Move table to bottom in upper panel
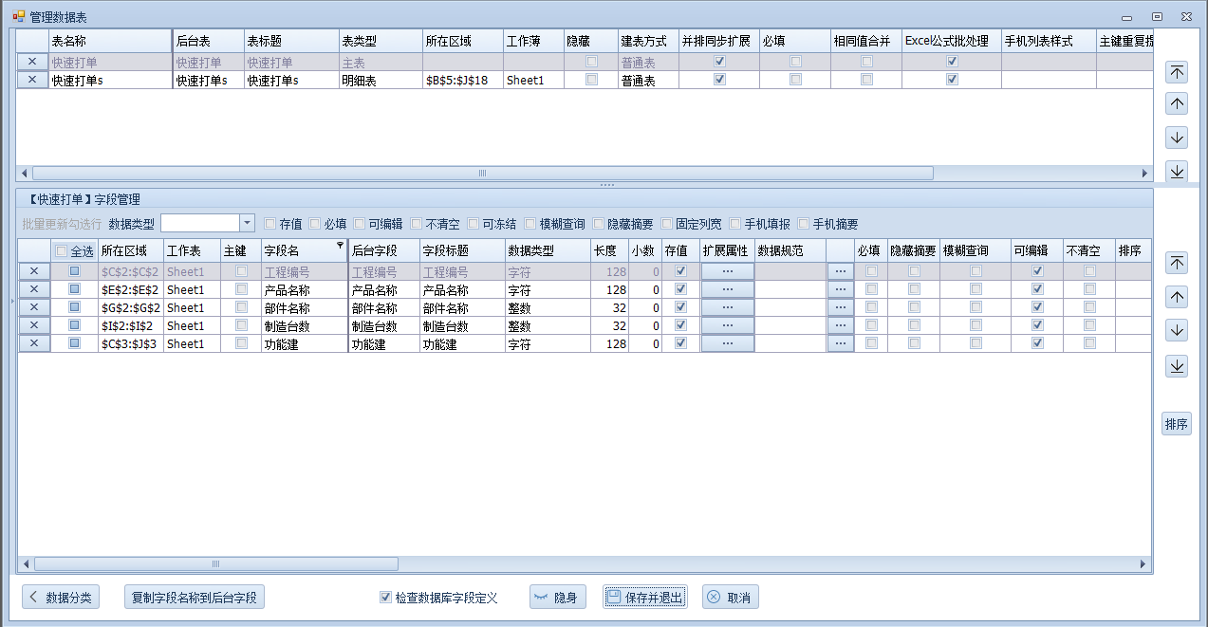The height and width of the screenshot is (627, 1208). pos(1177,171)
